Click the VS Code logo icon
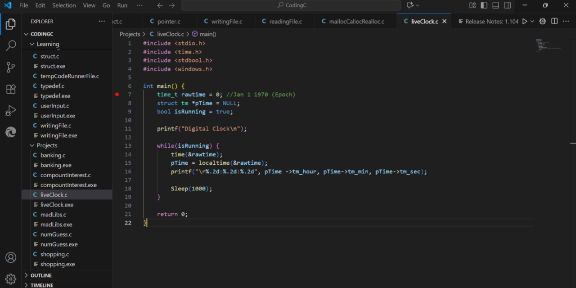This screenshot has height=288, width=576. coord(8,5)
